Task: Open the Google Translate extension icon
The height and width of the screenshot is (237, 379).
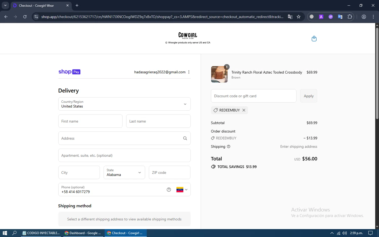Action: coord(340,17)
